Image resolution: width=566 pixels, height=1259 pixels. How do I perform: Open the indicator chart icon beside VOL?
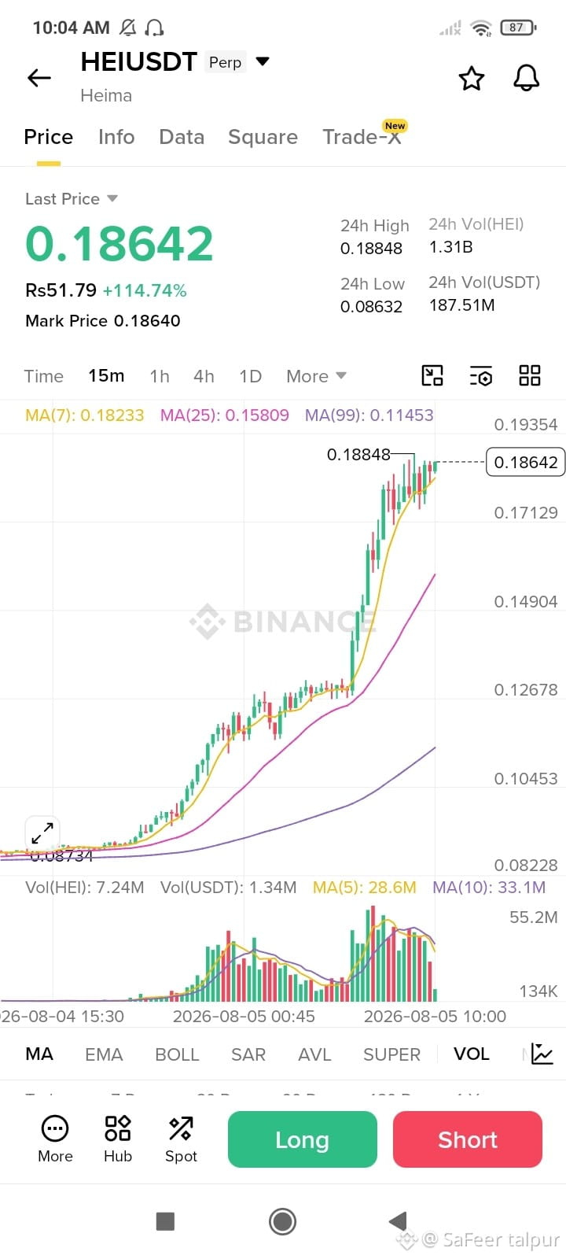click(542, 1054)
